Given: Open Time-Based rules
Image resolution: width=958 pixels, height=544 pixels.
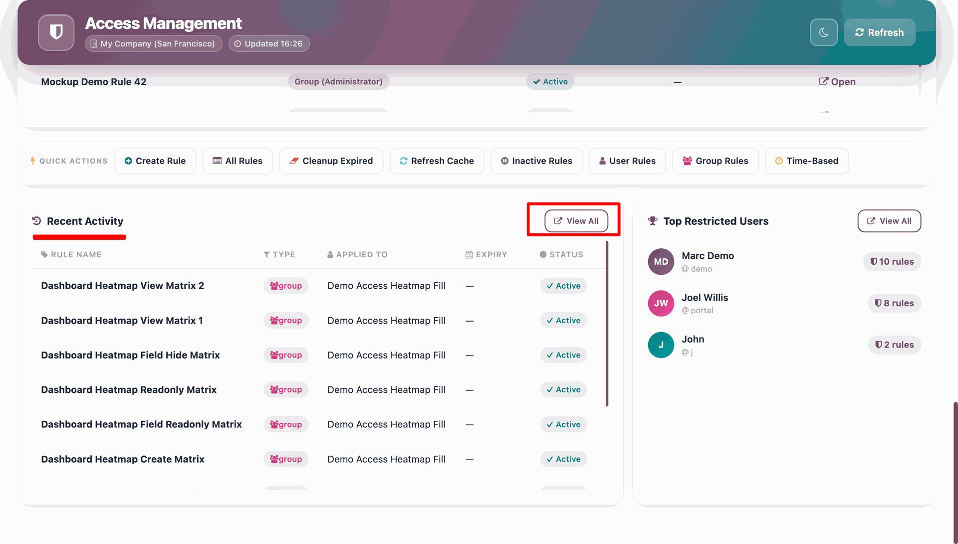Looking at the screenshot, I should (x=807, y=161).
